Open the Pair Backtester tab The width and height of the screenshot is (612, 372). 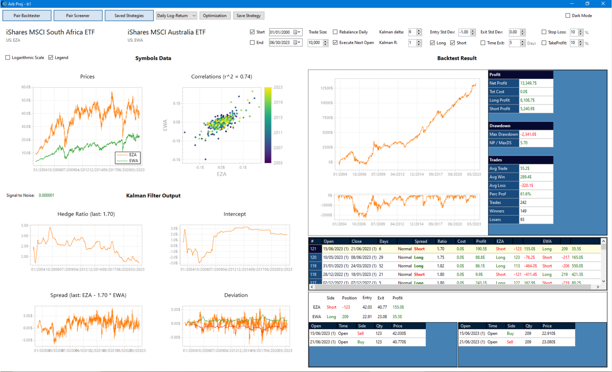click(x=27, y=15)
